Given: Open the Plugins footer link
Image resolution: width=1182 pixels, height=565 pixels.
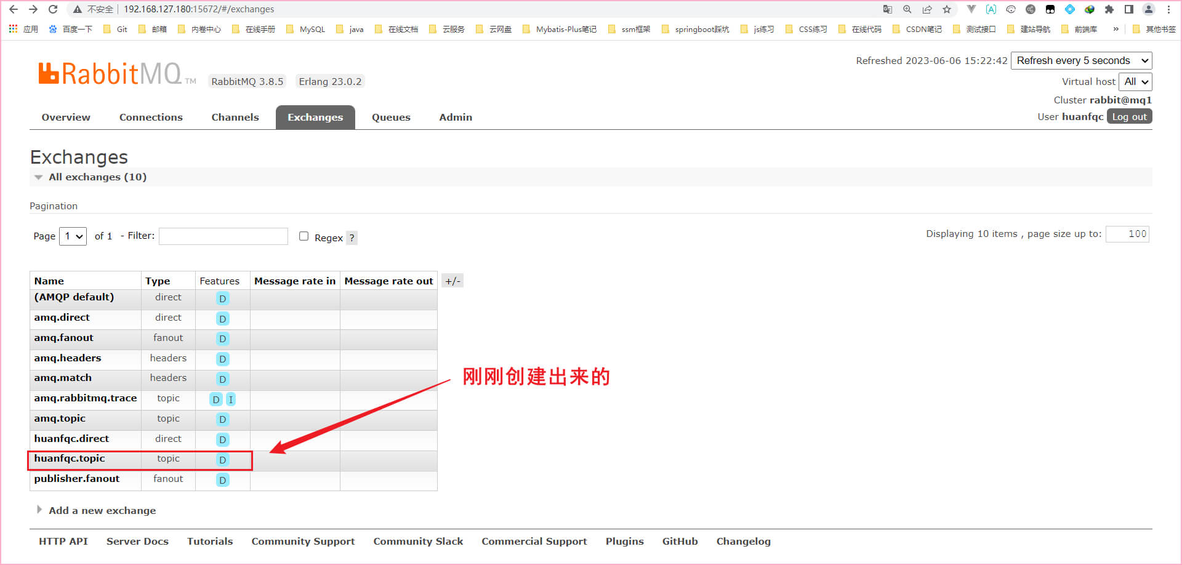Looking at the screenshot, I should [624, 541].
